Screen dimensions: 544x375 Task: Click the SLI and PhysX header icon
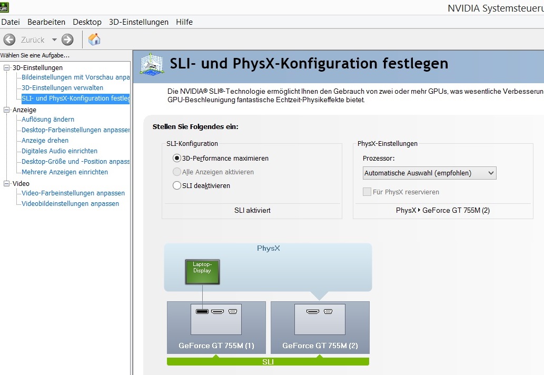pos(152,64)
